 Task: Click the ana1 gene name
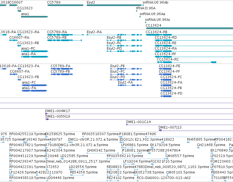pyautogui.click(x=25, y=14)
